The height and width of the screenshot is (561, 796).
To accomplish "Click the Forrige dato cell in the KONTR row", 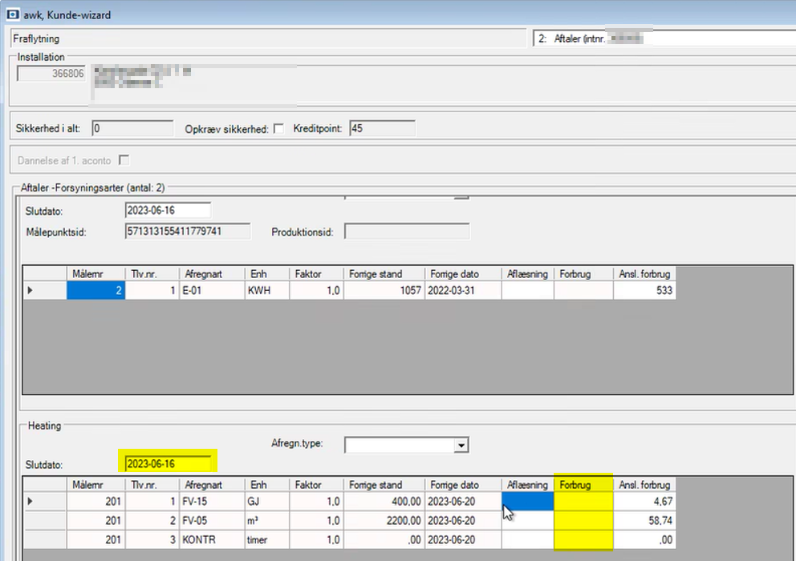I will click(463, 539).
